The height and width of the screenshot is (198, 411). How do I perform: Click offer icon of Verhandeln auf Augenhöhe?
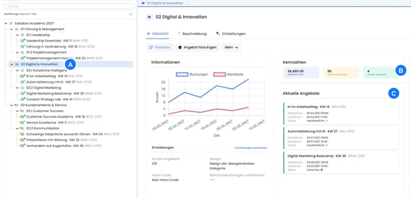click(x=23, y=146)
